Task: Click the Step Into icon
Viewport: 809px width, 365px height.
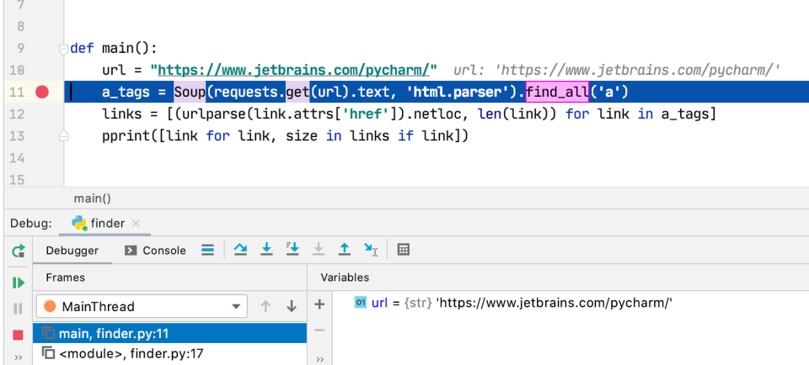Action: pyautogui.click(x=266, y=250)
